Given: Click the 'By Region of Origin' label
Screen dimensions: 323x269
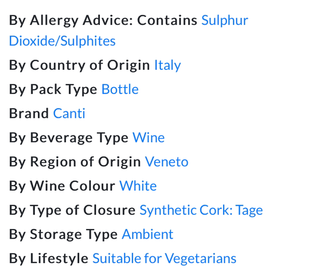Looking at the screenshot, I should [75, 162].
